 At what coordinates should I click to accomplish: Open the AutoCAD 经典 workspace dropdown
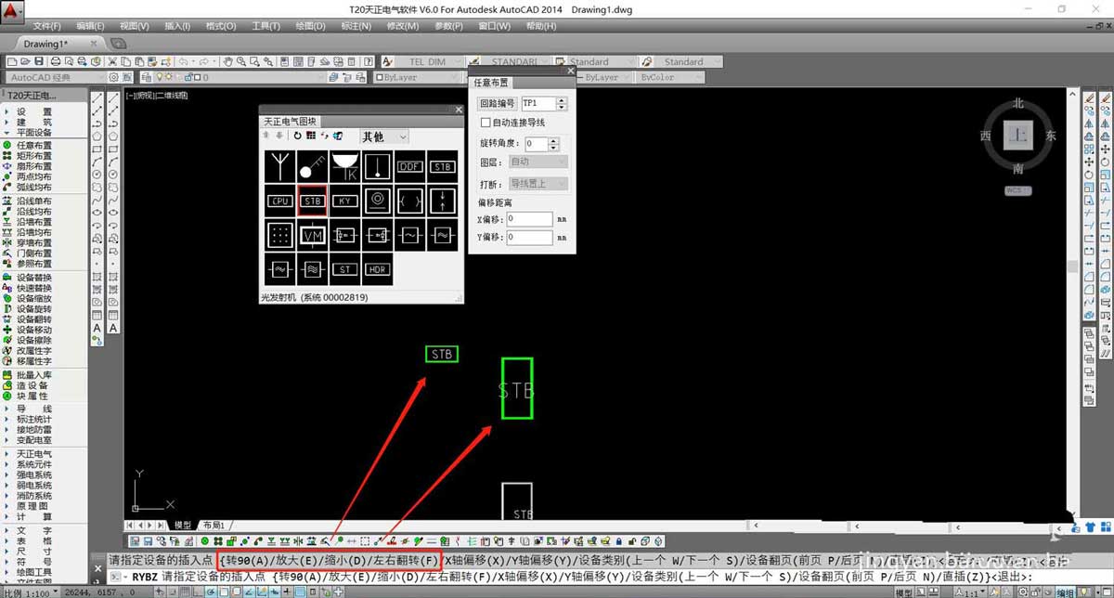[x=57, y=78]
